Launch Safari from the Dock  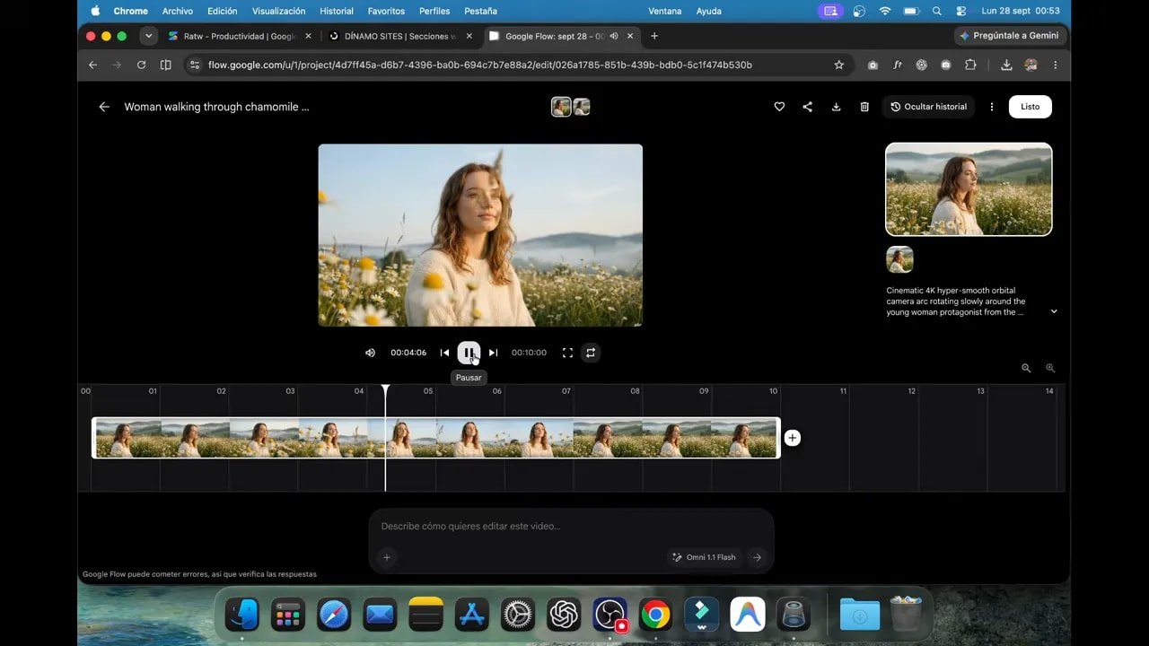[334, 615]
